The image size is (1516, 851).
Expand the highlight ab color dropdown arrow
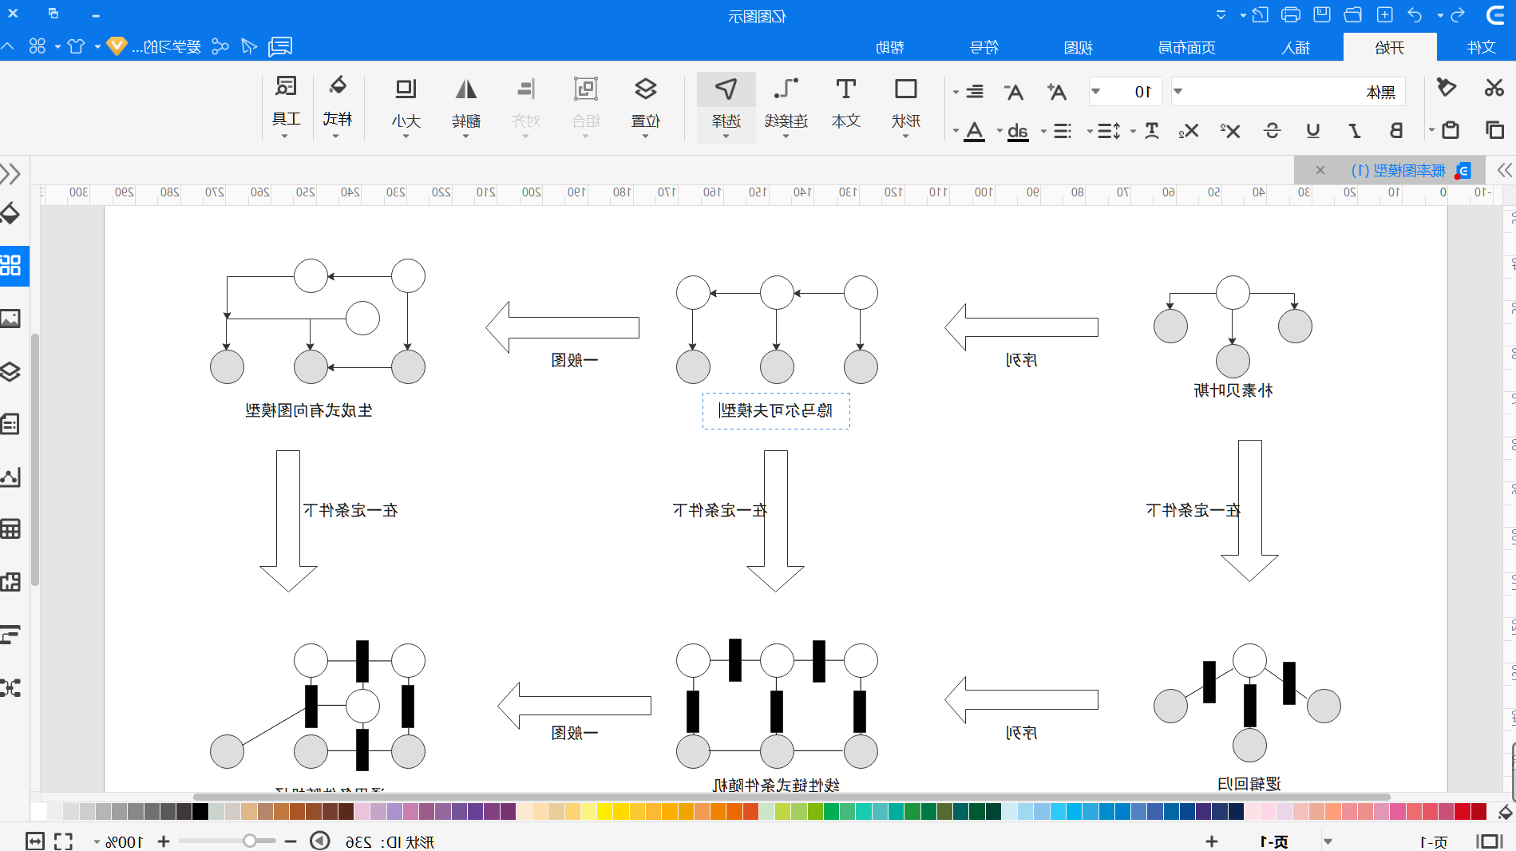[999, 131]
